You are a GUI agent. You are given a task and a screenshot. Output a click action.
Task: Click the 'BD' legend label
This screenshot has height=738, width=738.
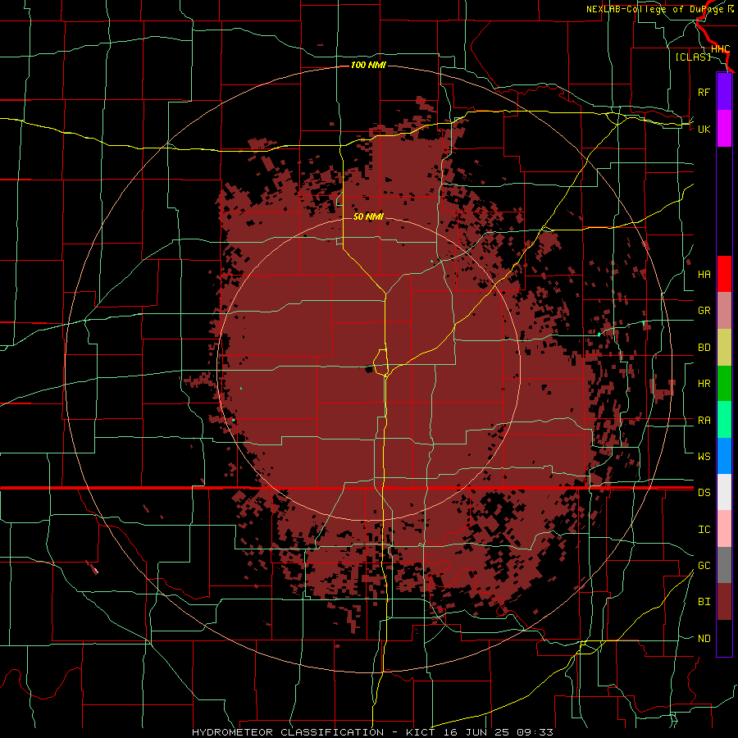pos(704,348)
